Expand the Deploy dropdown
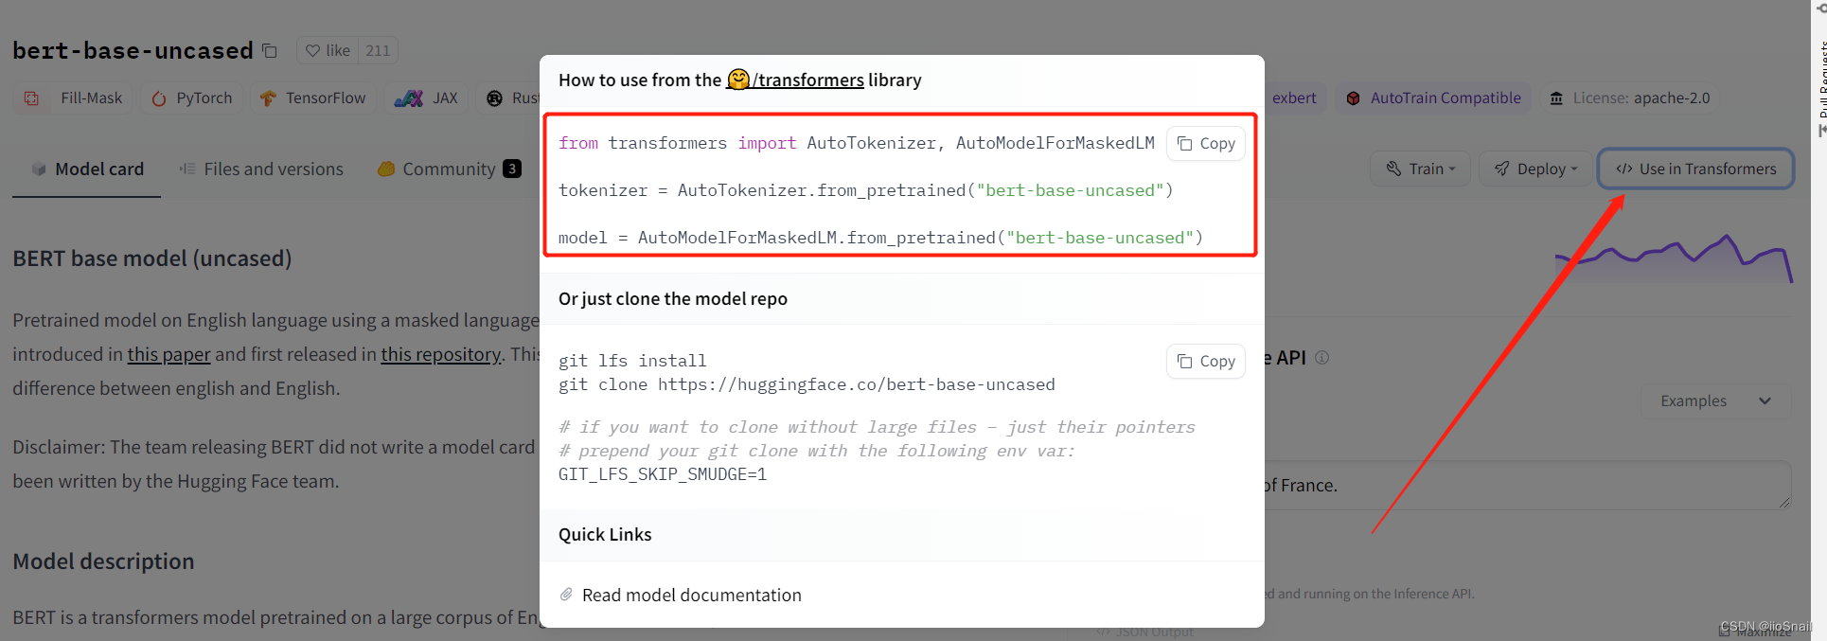The image size is (1827, 641). coord(1535,169)
